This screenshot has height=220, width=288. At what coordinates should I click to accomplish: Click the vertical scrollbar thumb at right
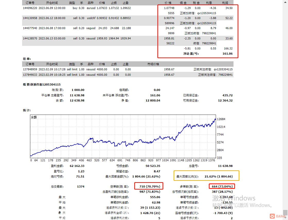tap(285, 212)
